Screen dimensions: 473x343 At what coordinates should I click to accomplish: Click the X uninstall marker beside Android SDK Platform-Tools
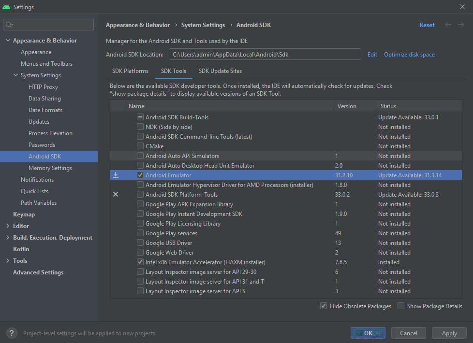pyautogui.click(x=116, y=194)
